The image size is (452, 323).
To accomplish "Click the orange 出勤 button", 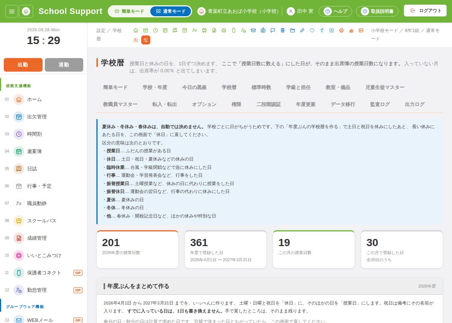I will 23,65.
